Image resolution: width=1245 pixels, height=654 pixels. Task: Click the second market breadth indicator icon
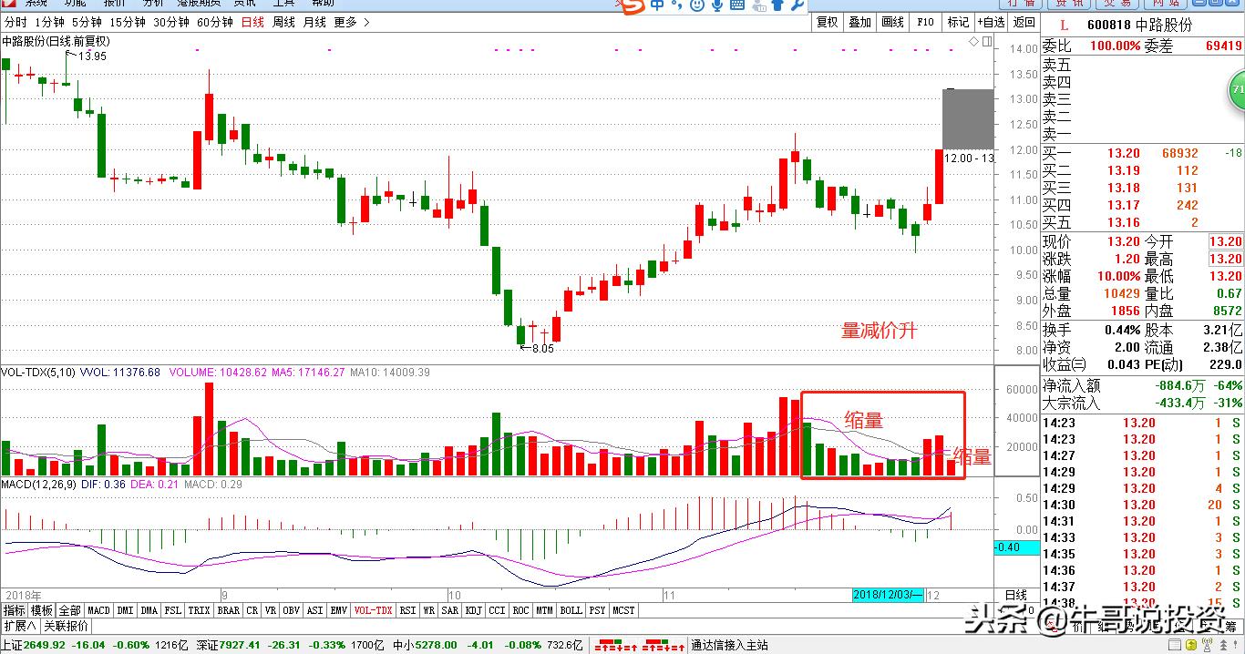pos(663,646)
